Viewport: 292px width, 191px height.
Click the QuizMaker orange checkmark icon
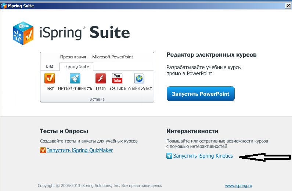43,150
